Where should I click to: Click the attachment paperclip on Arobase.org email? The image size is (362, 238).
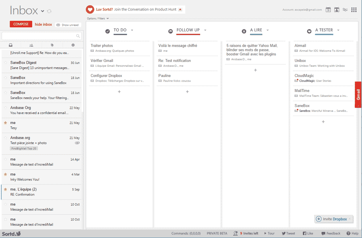tap(77, 143)
